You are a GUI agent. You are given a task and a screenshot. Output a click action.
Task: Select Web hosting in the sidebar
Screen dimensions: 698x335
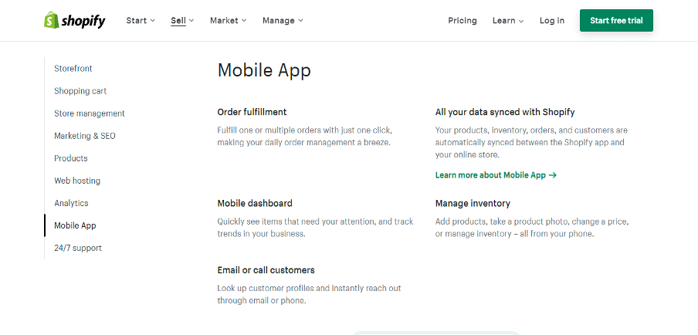[77, 181]
